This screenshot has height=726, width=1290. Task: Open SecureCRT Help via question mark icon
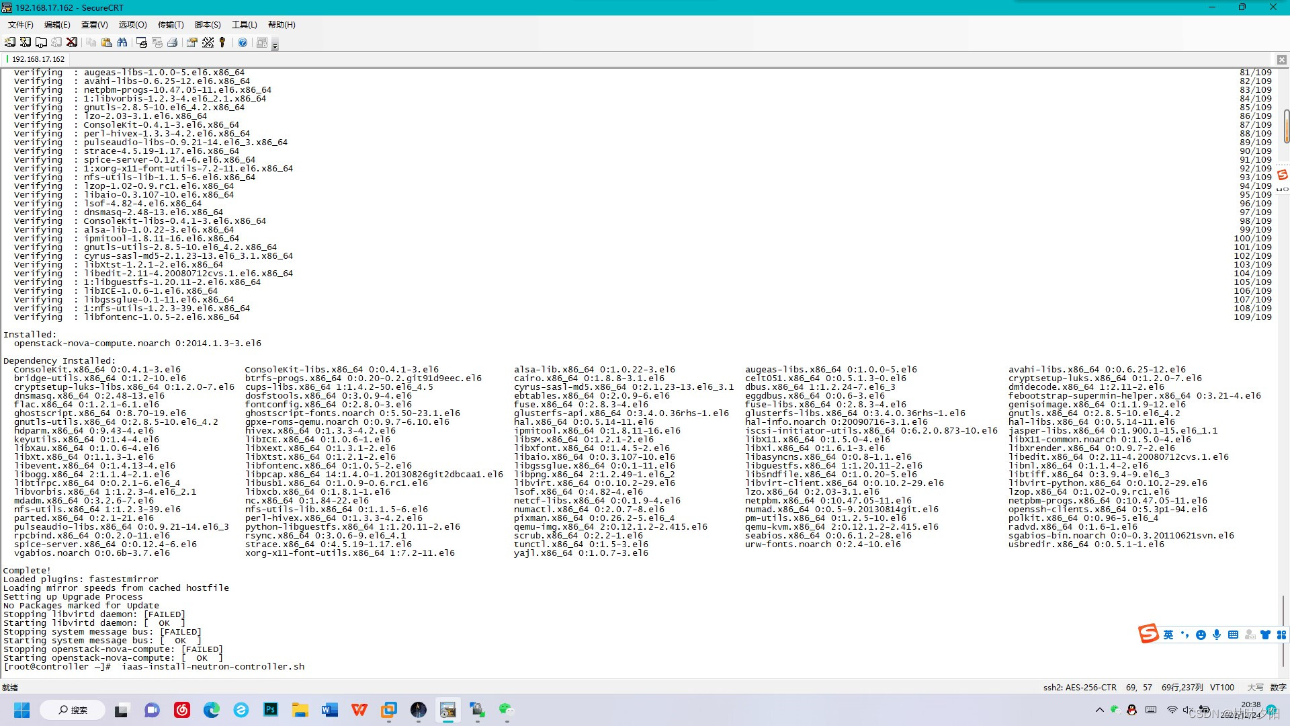(x=243, y=42)
